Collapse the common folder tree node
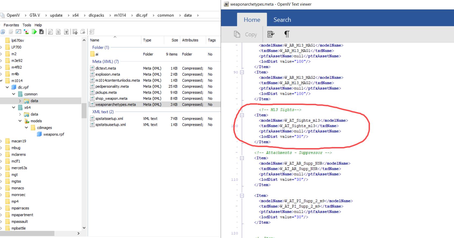The image size is (454, 238). (x=14, y=94)
